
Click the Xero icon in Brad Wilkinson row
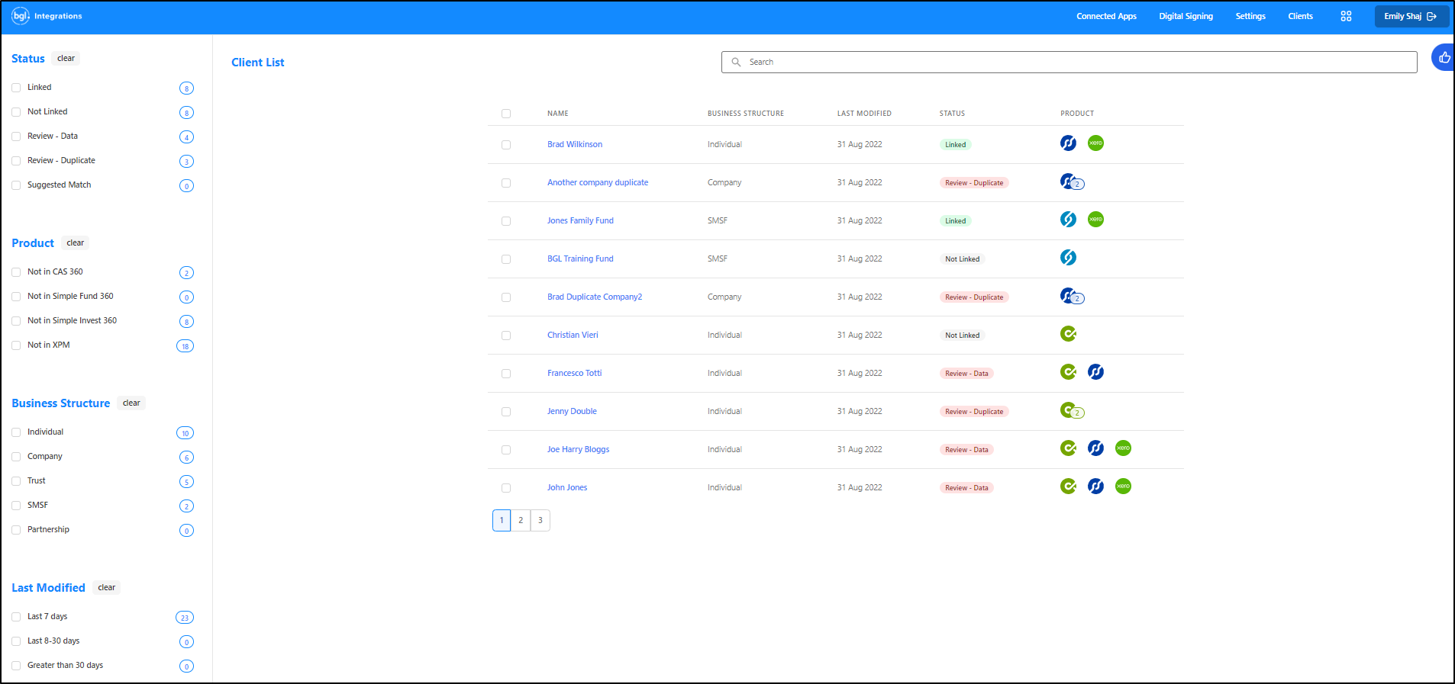1095,143
